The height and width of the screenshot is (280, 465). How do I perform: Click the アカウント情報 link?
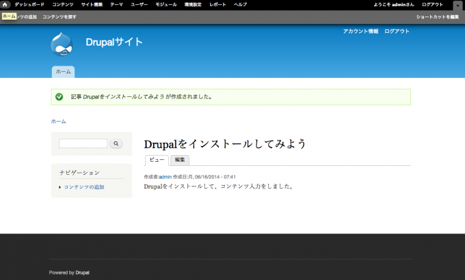tap(360, 31)
